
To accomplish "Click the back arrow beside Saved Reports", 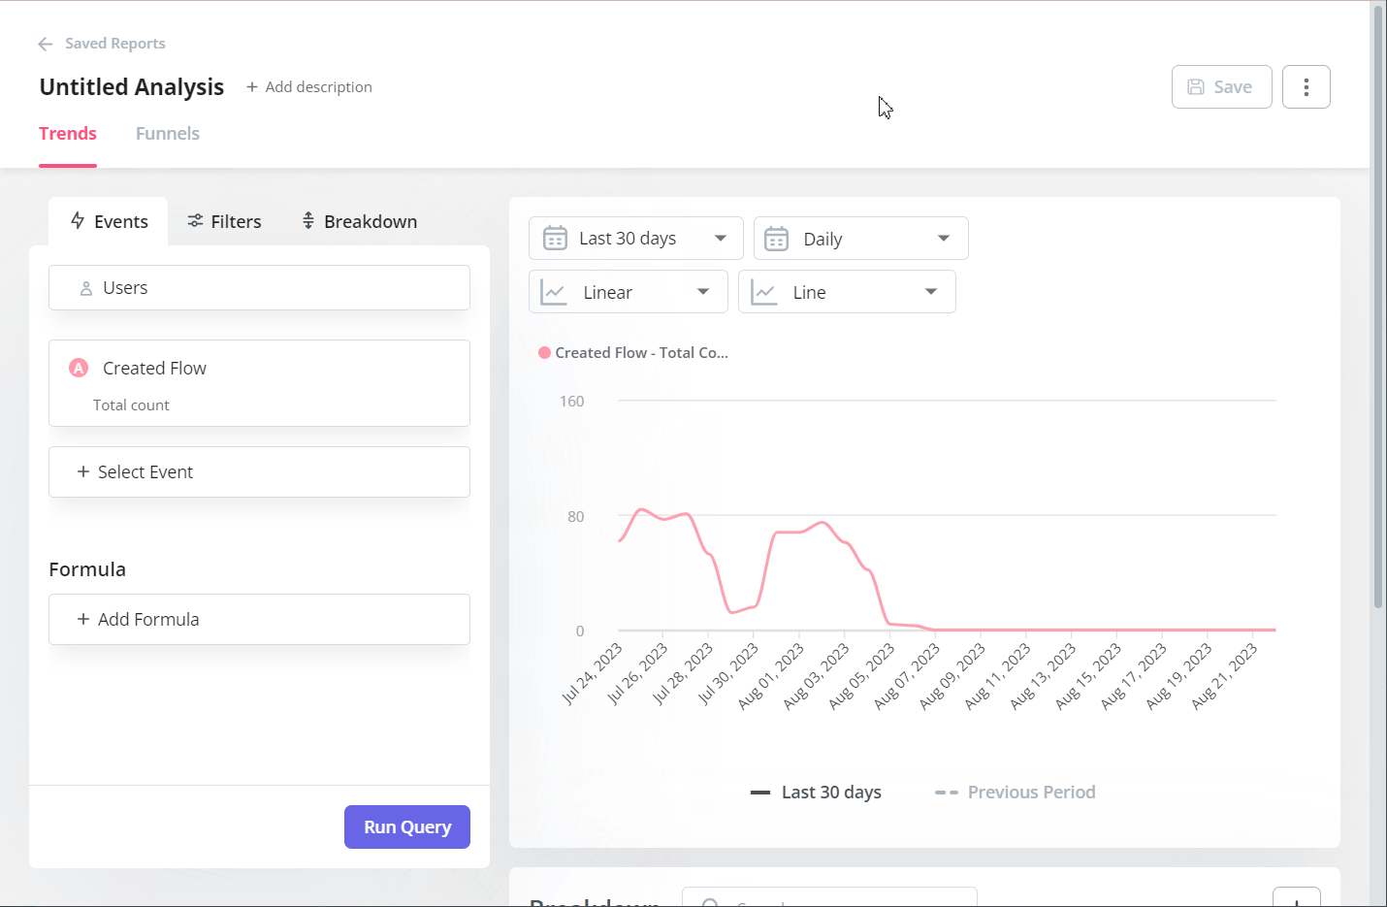I will pos(45,44).
